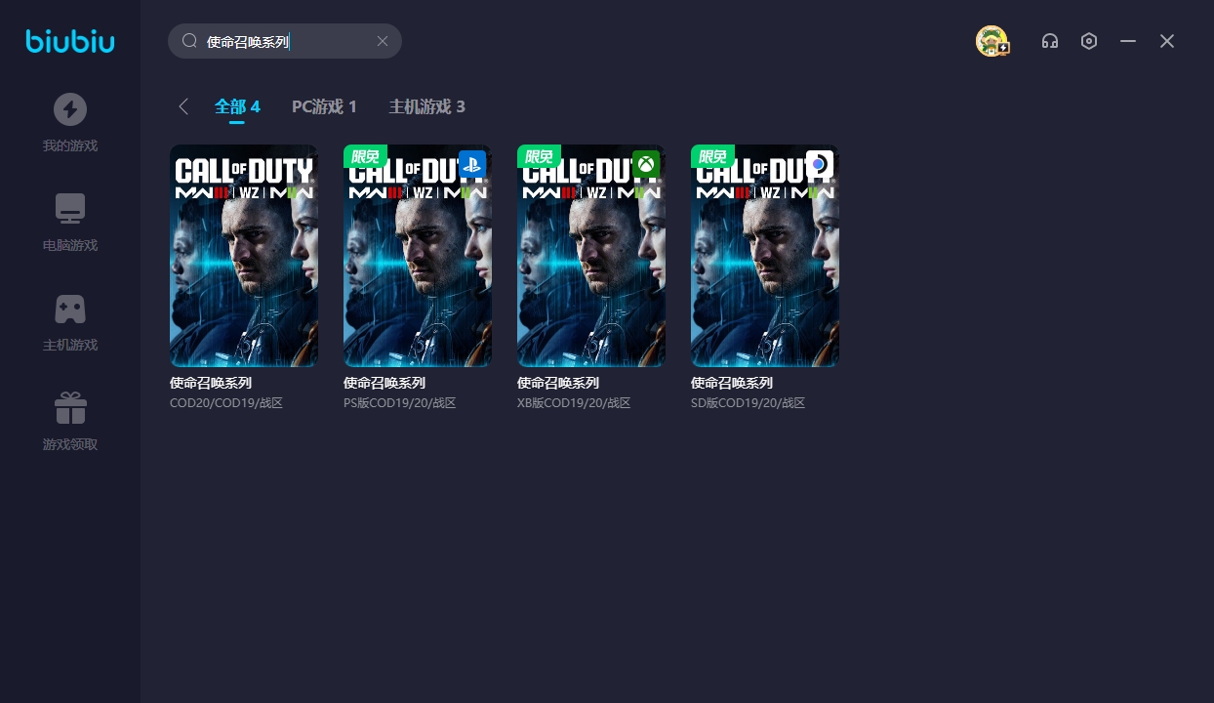This screenshot has height=703, width=1214.
Task: Click the Xbox badge on the XB cover
Action: point(646,164)
